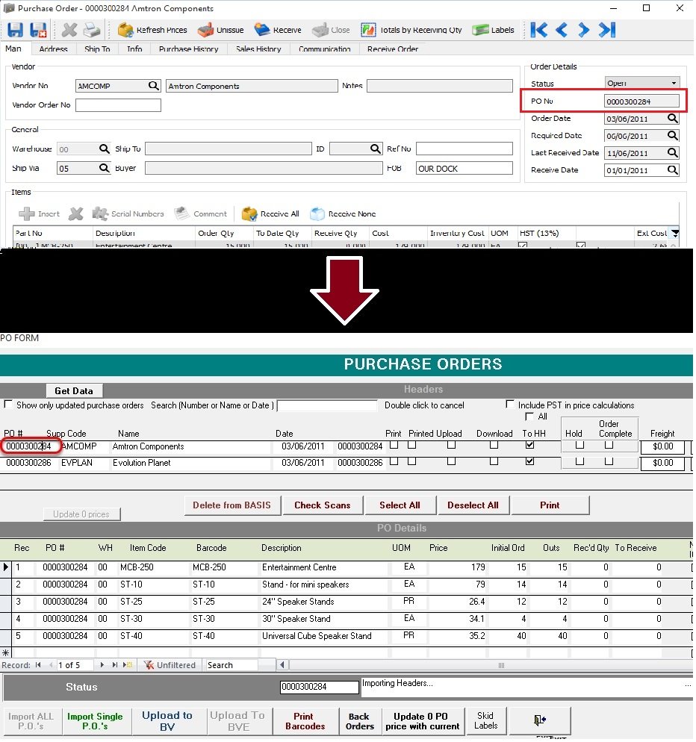Image resolution: width=696 pixels, height=742 pixels.
Task: Toggle To HH for Evolution Planet row
Action: click(x=530, y=462)
